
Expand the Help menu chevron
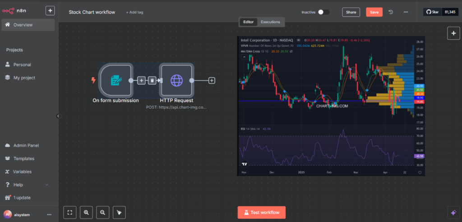coord(46,185)
